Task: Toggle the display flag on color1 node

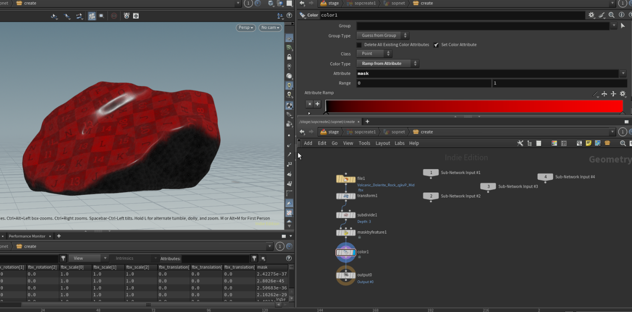Action: coord(353,252)
